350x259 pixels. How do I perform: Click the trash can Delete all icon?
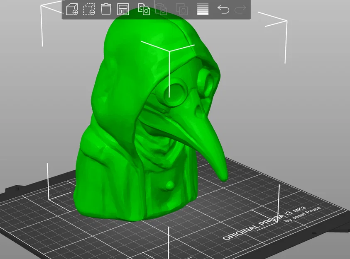click(106, 10)
